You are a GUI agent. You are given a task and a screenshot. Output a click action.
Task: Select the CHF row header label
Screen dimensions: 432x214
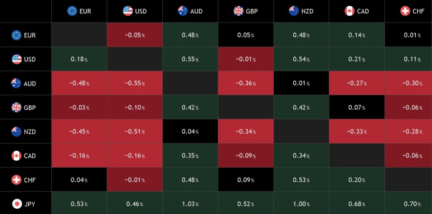tap(30, 179)
